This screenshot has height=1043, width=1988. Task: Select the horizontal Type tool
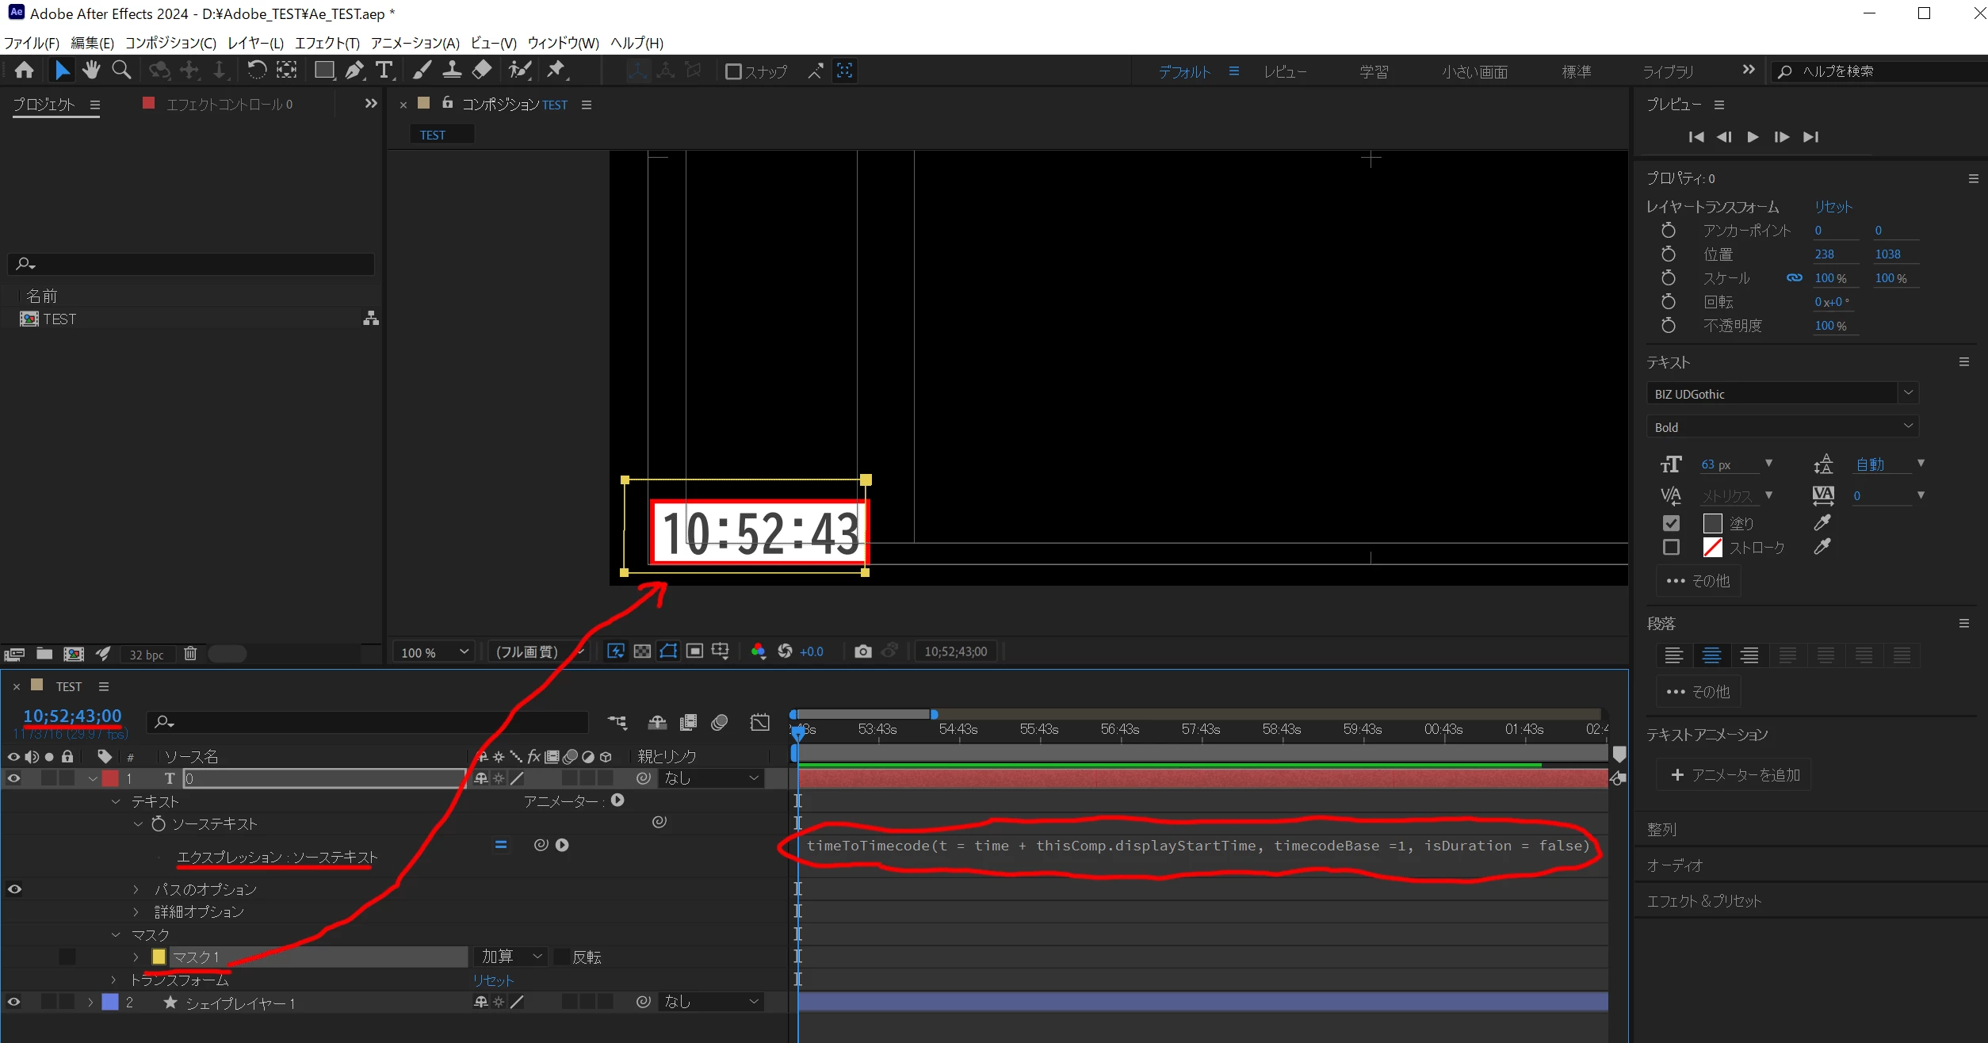pos(384,71)
